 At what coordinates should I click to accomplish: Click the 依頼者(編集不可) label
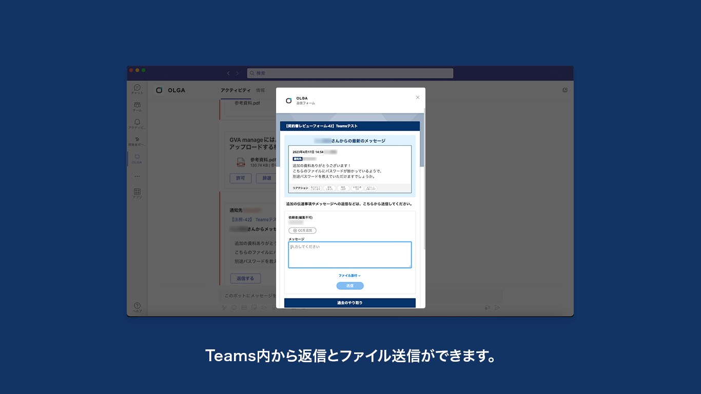(x=300, y=218)
